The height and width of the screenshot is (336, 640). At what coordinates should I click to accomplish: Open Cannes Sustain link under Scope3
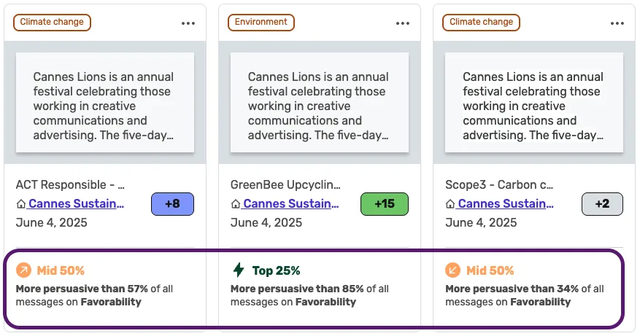pos(505,203)
